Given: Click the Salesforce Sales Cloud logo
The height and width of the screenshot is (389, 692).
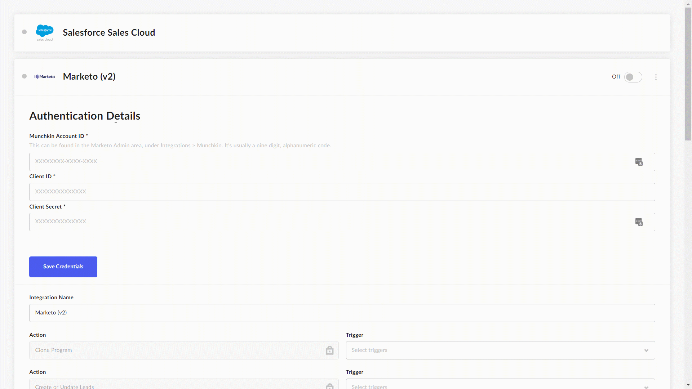Looking at the screenshot, I should [45, 33].
